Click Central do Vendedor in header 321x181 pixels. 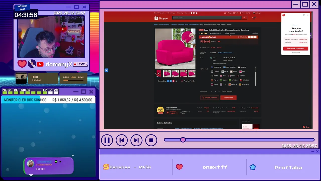[159, 13]
